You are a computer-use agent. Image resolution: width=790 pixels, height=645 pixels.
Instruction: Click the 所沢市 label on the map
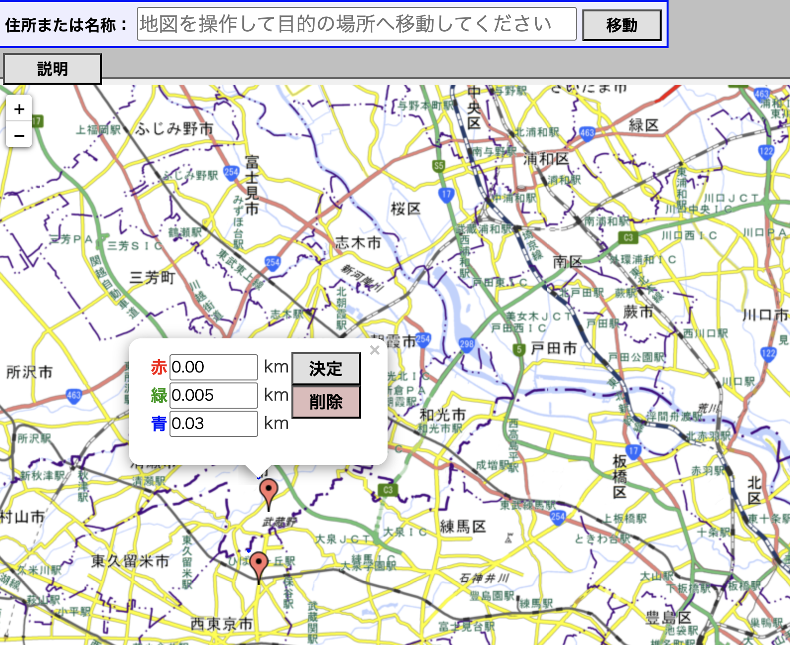click(29, 372)
